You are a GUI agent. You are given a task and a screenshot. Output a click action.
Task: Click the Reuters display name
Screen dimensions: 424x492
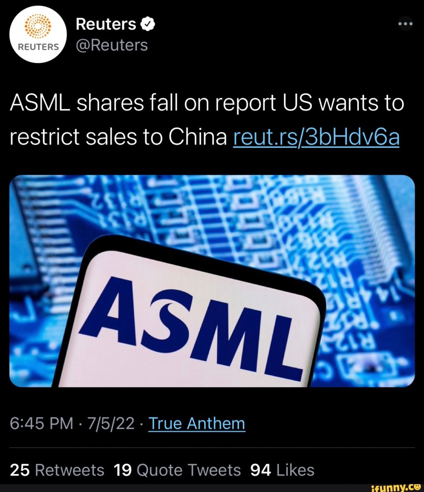click(104, 23)
